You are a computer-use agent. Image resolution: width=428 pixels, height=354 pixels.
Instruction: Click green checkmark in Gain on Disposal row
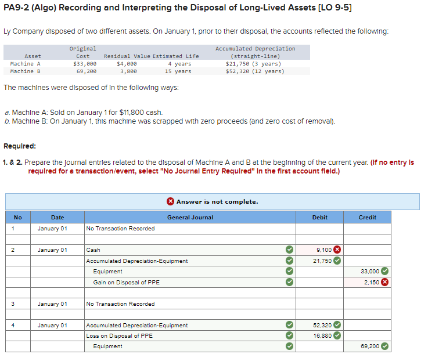coord(289,283)
